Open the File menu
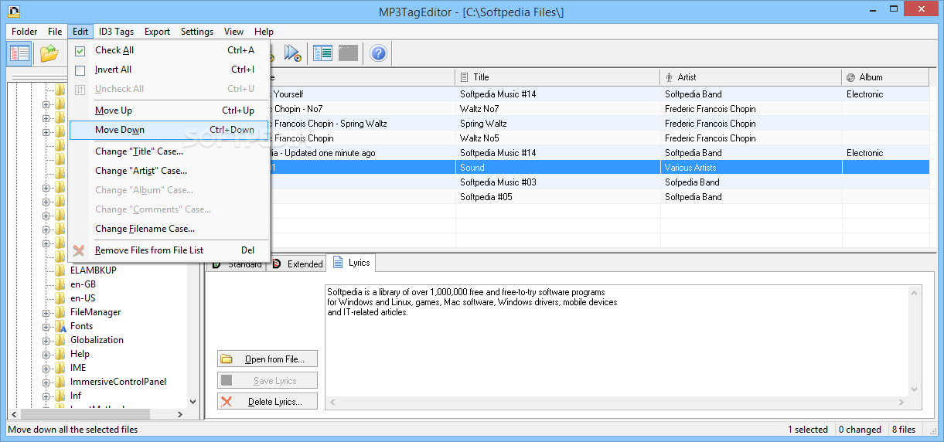Screen dimensions: 944x442 (x=55, y=32)
